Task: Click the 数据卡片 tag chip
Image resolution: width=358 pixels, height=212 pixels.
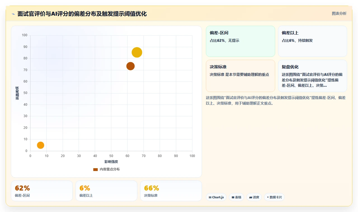Action: pyautogui.click(x=274, y=197)
